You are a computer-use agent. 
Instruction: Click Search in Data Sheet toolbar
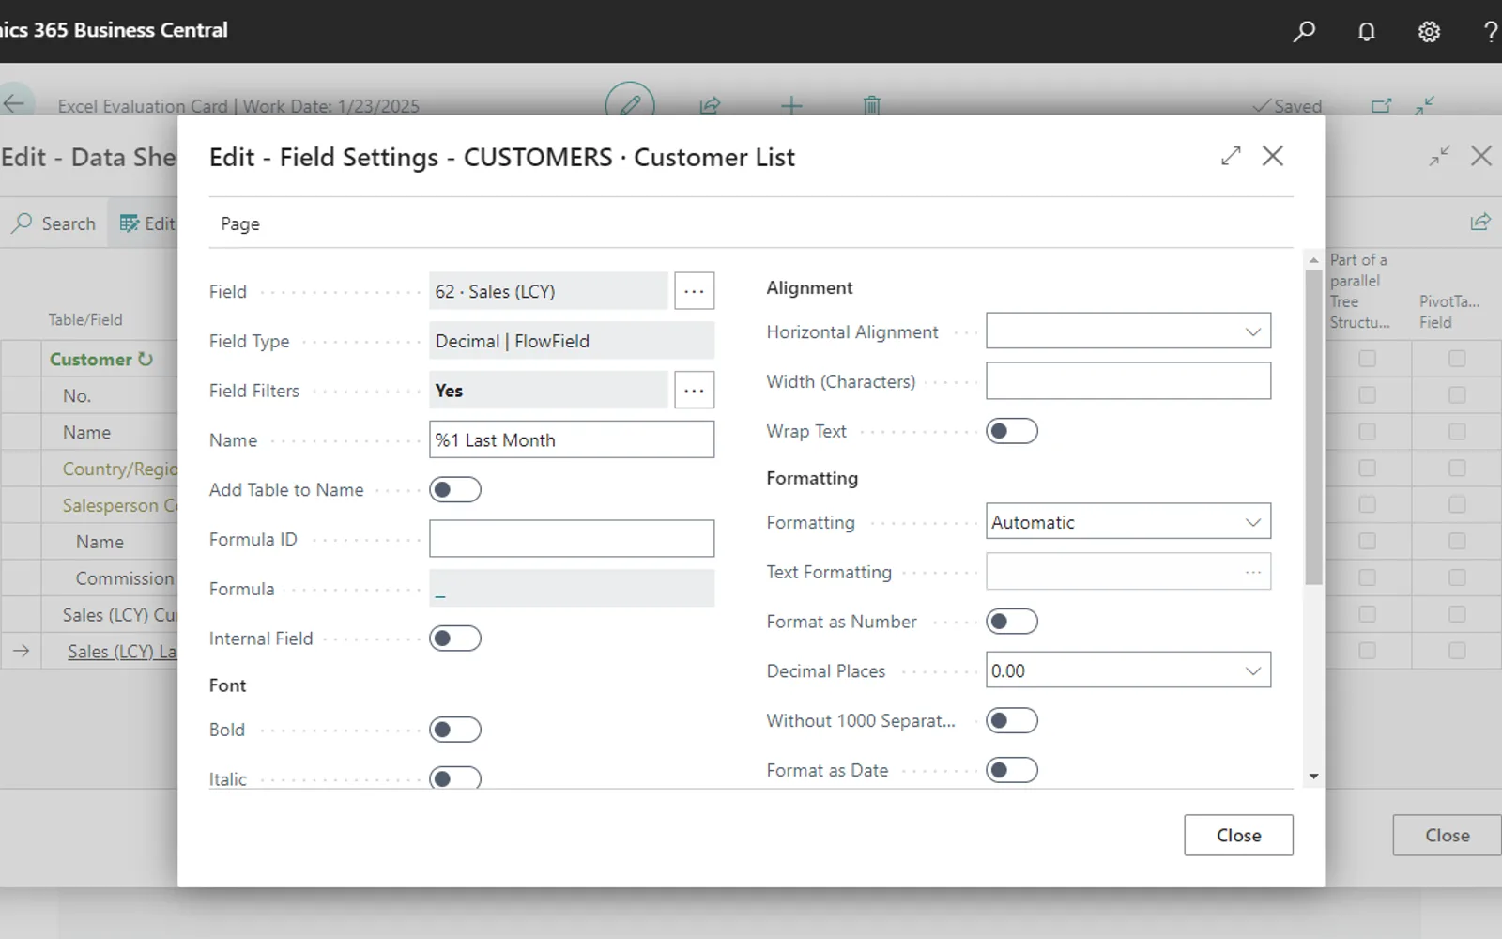point(54,223)
